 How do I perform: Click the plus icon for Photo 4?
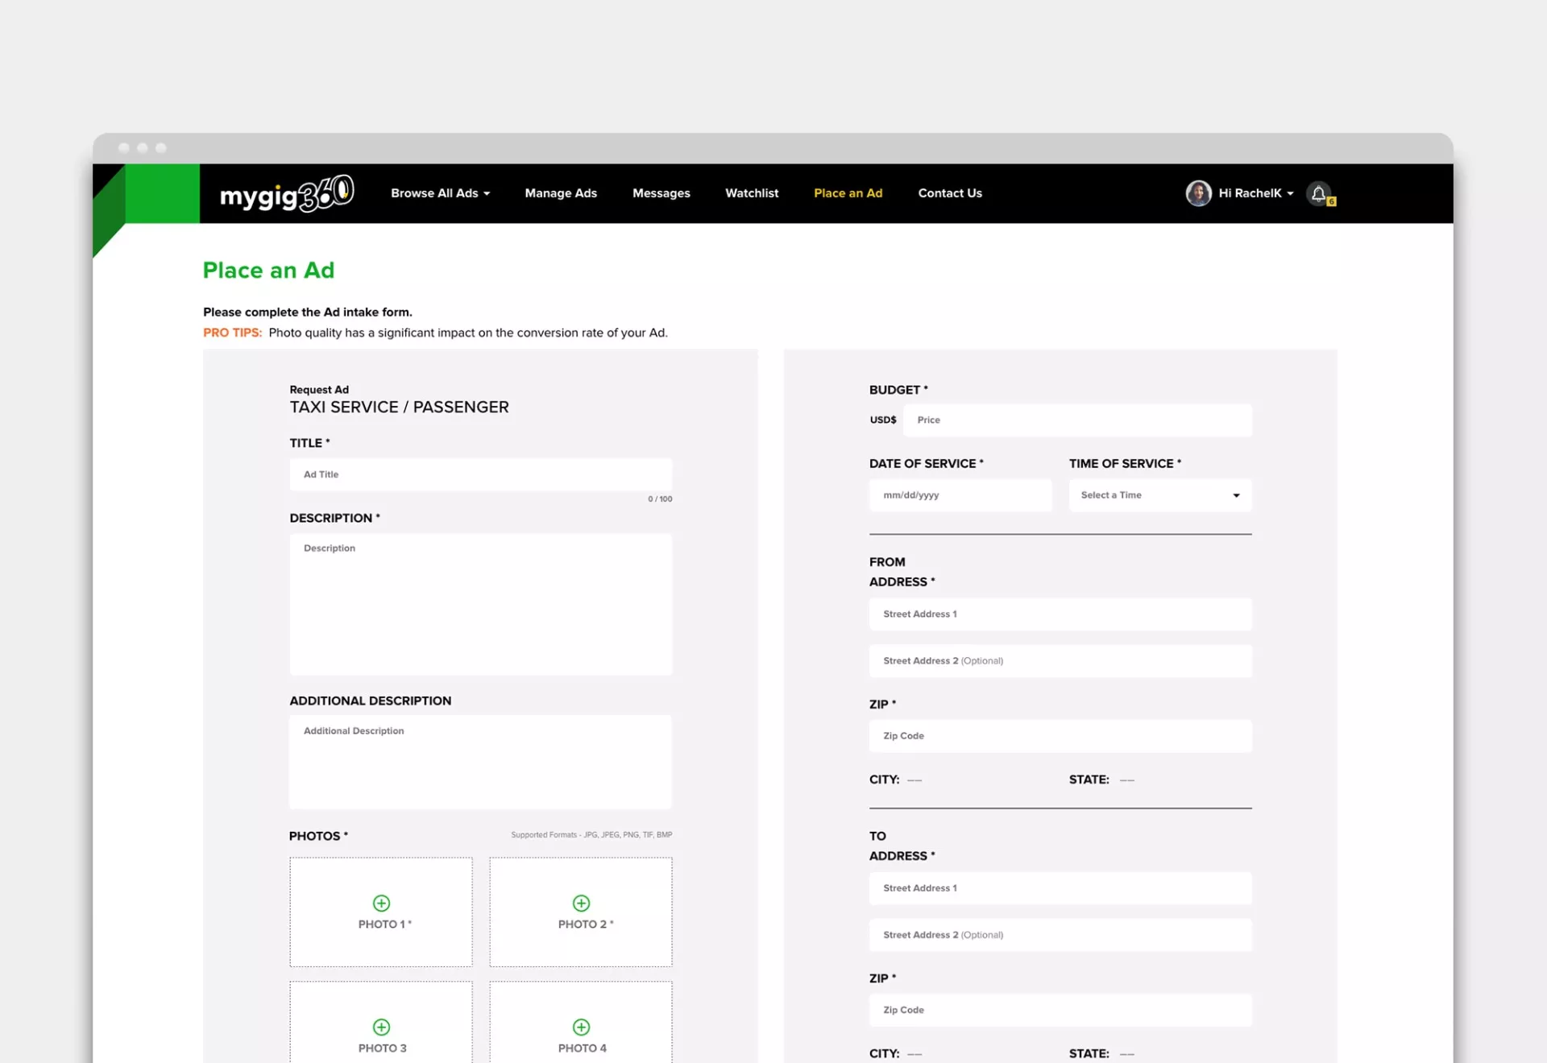(x=581, y=1027)
